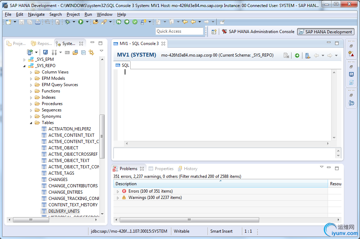Switch to the Properties tab
The width and height of the screenshot is (360, 239).
tap(161, 169)
